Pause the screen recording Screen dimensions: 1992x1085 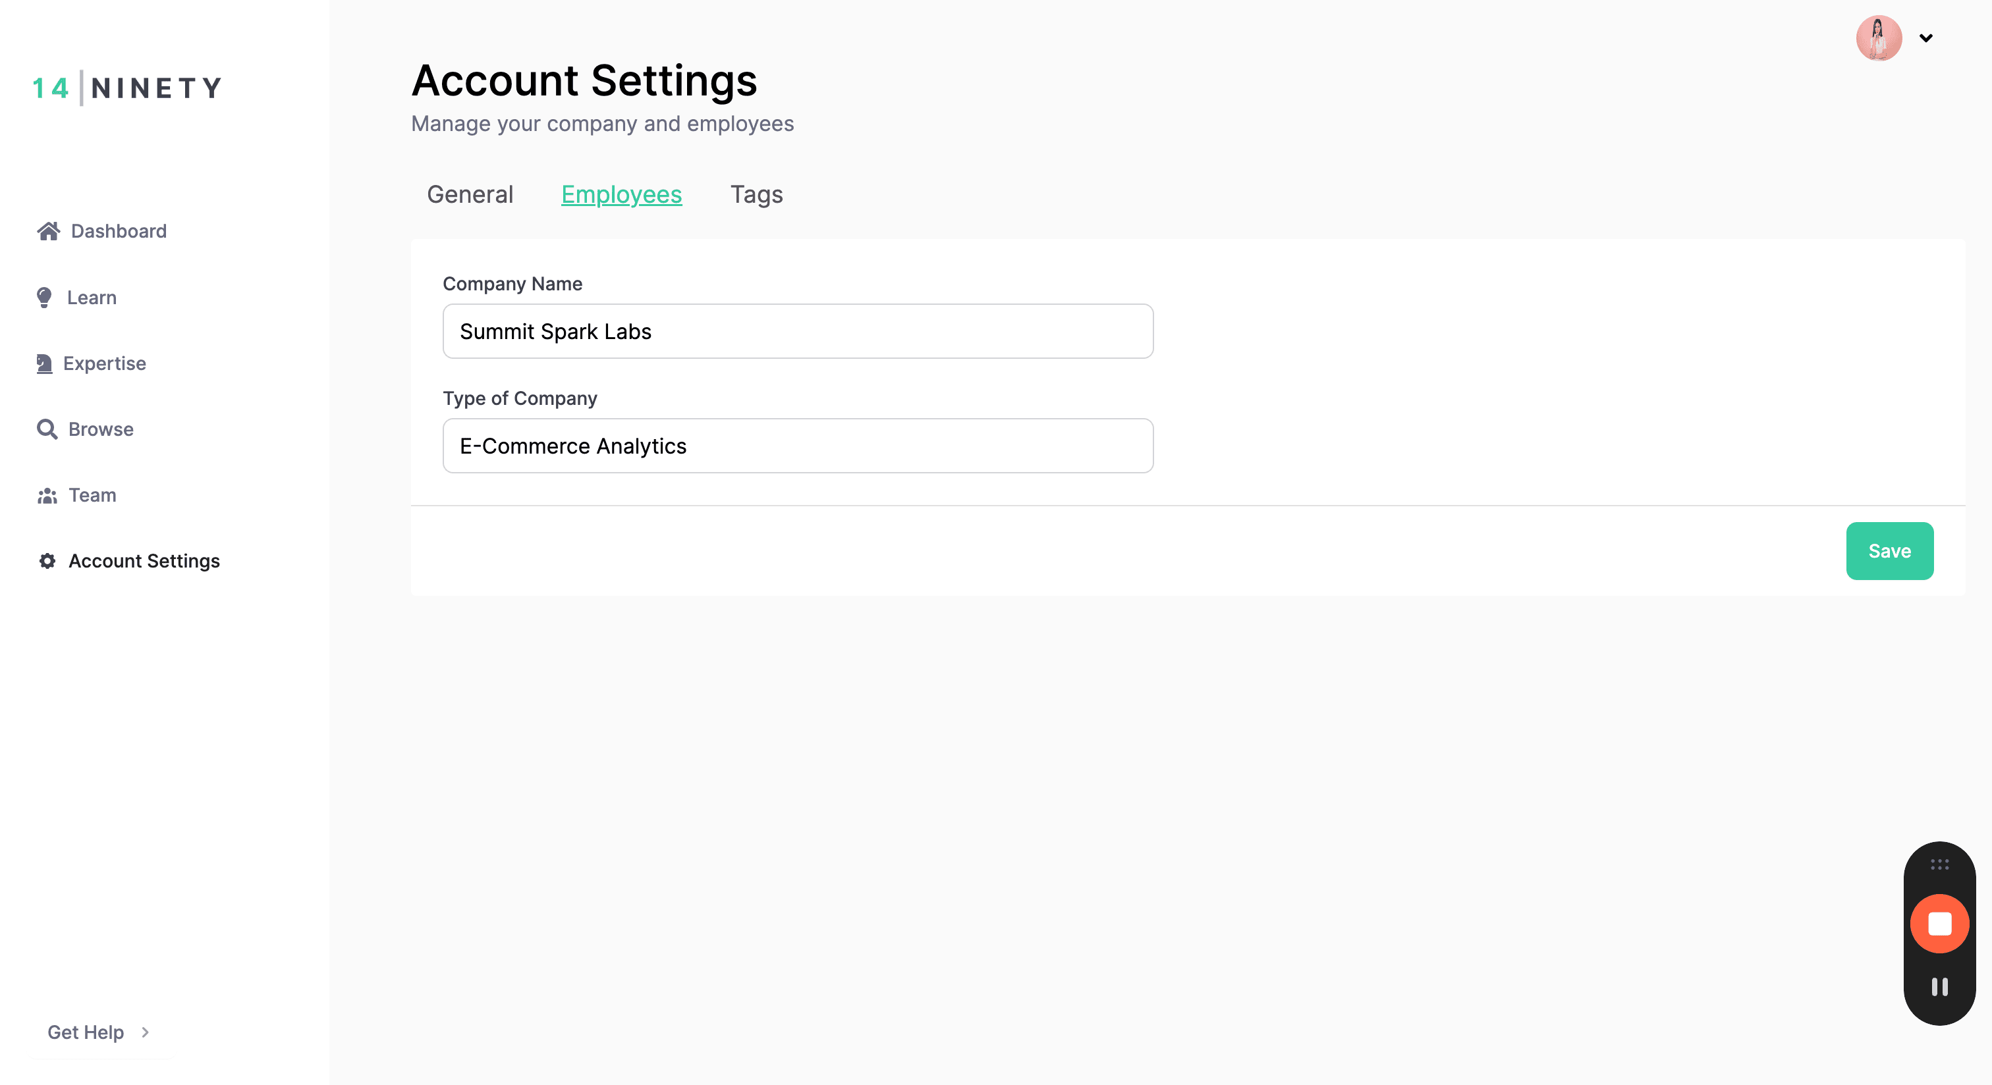(x=1939, y=987)
